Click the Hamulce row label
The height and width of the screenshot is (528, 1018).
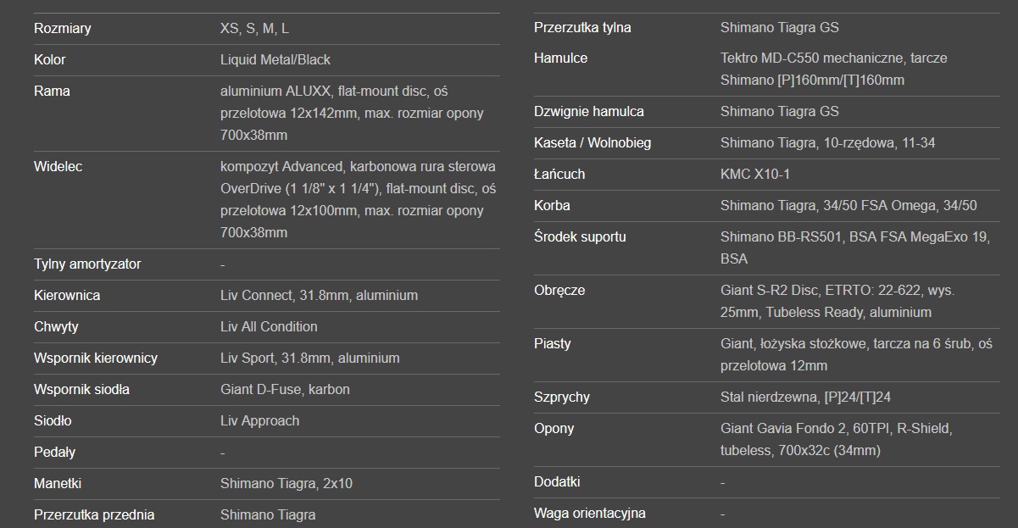coord(560,58)
